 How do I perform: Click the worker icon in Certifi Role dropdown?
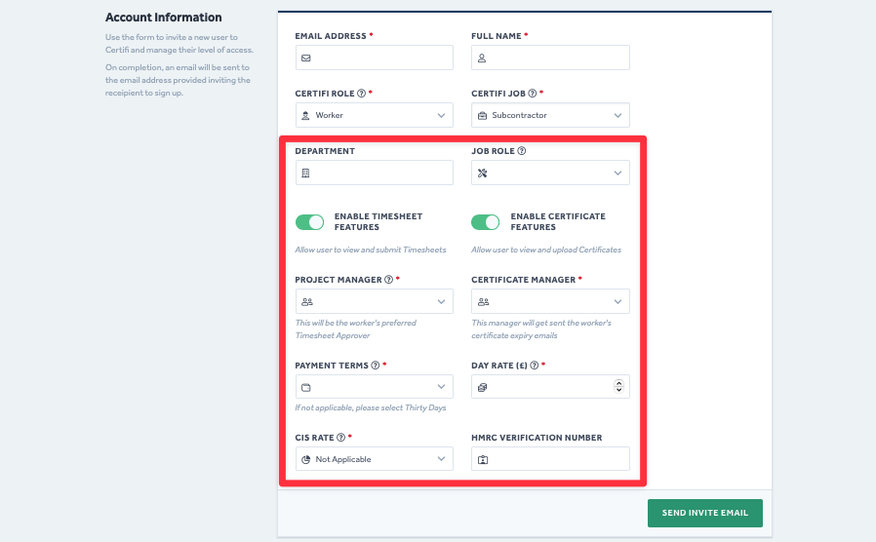click(x=305, y=116)
